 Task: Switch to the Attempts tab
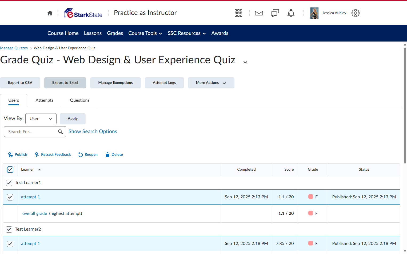click(45, 100)
